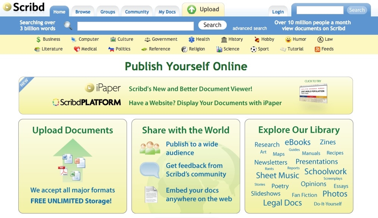378x218 pixels.
Task: Click the Upload button label
Action: pyautogui.click(x=209, y=9)
